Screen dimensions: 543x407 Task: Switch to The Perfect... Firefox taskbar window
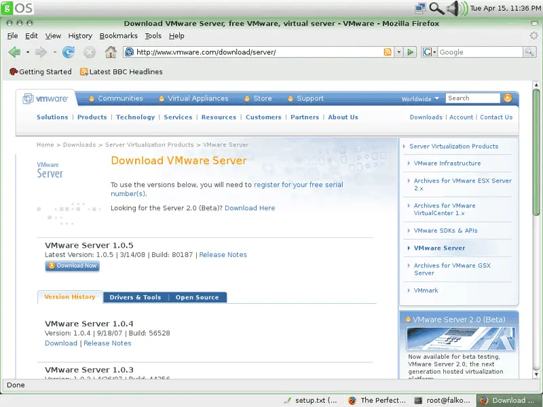point(377,400)
